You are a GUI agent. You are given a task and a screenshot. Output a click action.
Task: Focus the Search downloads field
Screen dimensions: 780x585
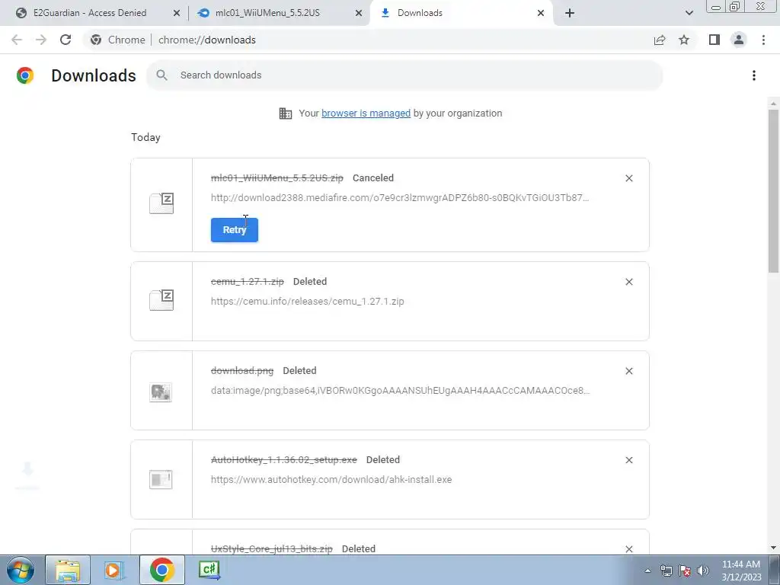click(x=404, y=75)
